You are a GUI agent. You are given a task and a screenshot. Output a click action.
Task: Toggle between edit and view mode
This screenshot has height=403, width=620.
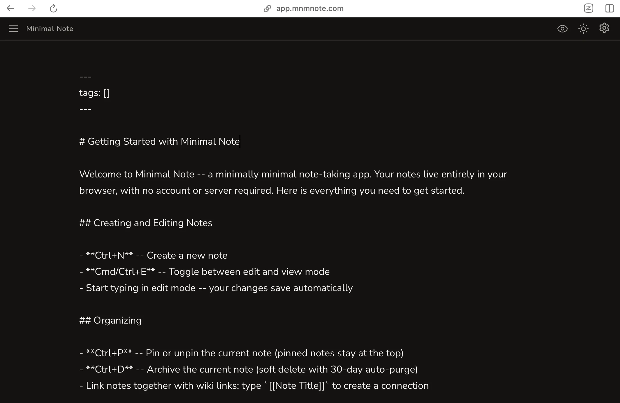562,29
